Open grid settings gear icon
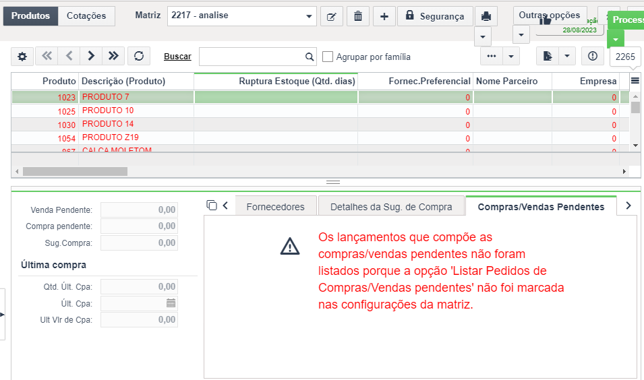This screenshot has width=644, height=380. click(22, 56)
